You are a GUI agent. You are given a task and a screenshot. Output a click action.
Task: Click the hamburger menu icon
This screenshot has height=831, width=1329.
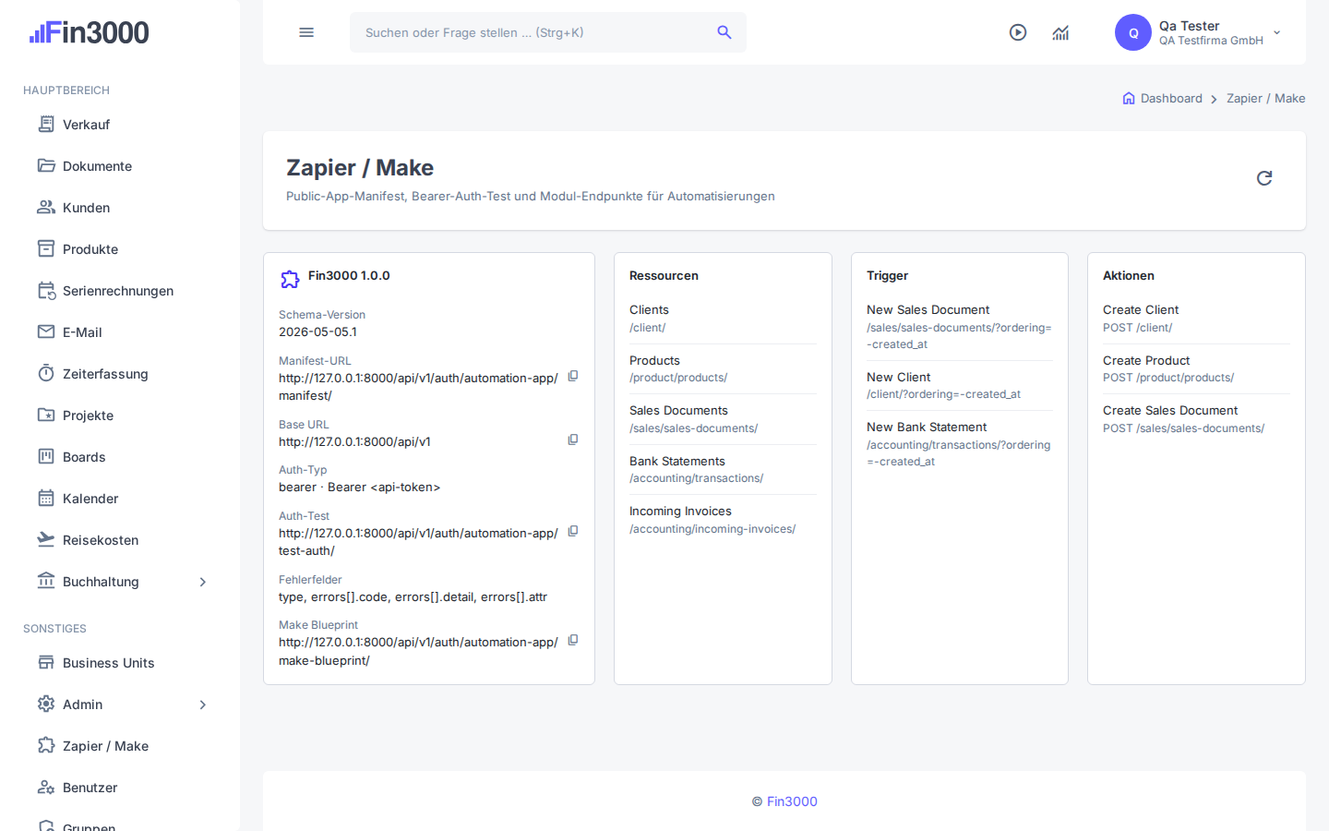coord(306,32)
